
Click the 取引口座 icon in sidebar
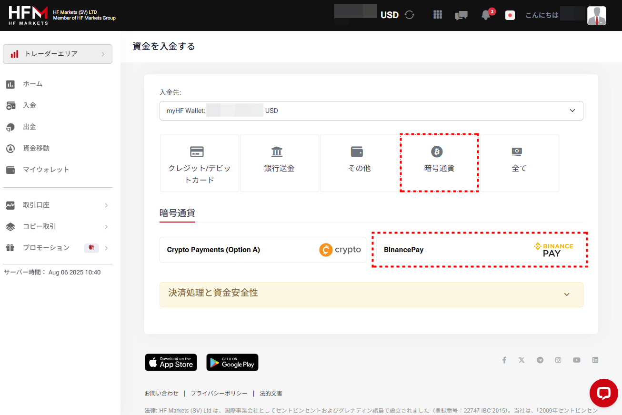pyautogui.click(x=10, y=205)
